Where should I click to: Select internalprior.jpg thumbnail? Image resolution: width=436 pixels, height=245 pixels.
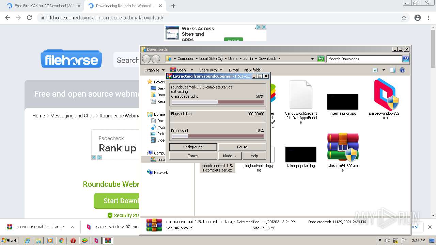coord(343,102)
